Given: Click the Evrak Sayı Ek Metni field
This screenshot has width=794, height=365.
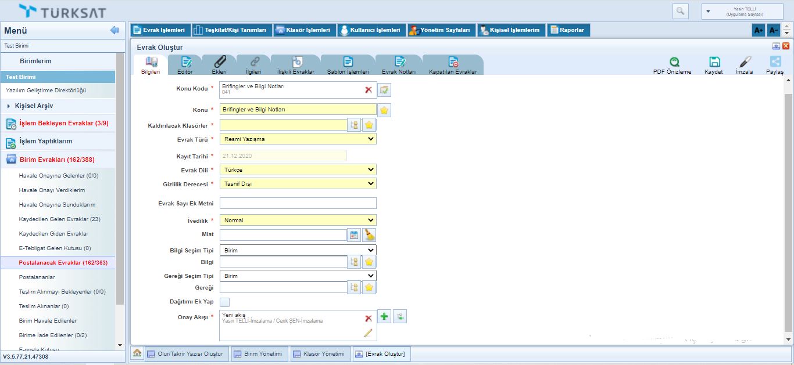Looking at the screenshot, I should (x=298, y=203).
